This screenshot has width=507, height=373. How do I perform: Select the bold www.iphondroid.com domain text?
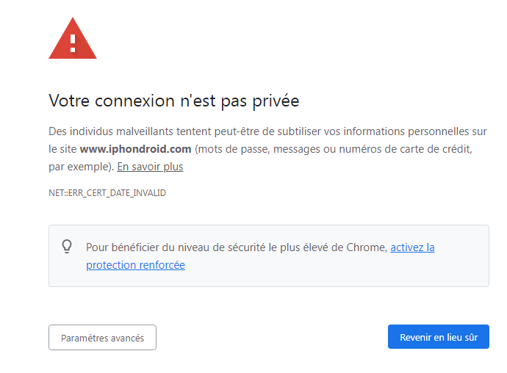(x=135, y=149)
